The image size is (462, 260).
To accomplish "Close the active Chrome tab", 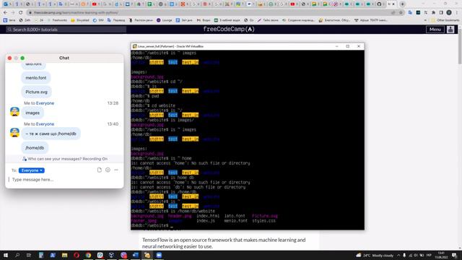I will pyautogui.click(x=393, y=4).
